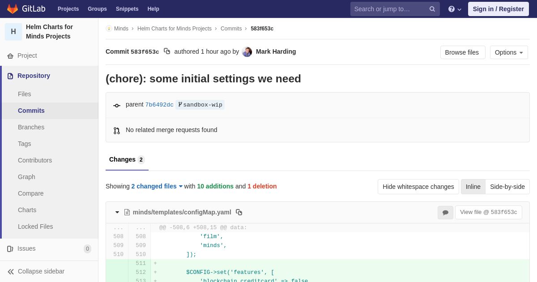Collapse sidebar using double chevron icon
The height and width of the screenshot is (282, 537).
coord(11,272)
